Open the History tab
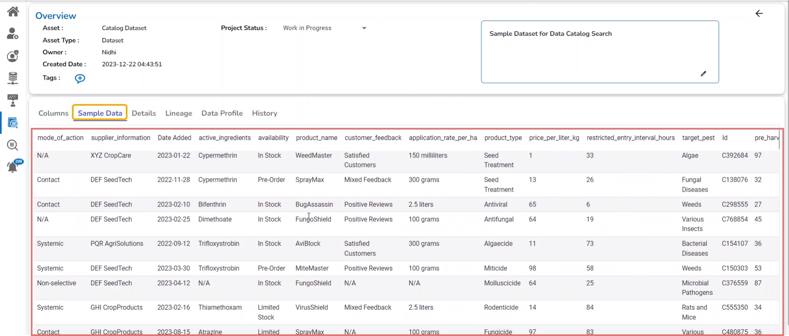The height and width of the screenshot is (336, 789). [x=264, y=113]
